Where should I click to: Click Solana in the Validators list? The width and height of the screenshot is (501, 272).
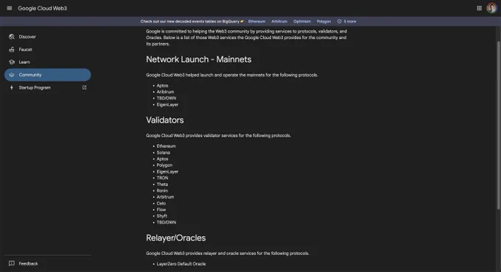pyautogui.click(x=164, y=152)
